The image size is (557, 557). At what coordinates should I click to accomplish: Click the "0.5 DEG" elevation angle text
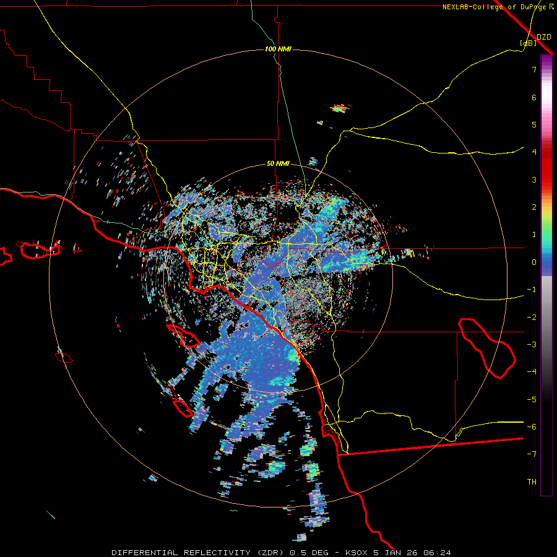click(x=310, y=553)
